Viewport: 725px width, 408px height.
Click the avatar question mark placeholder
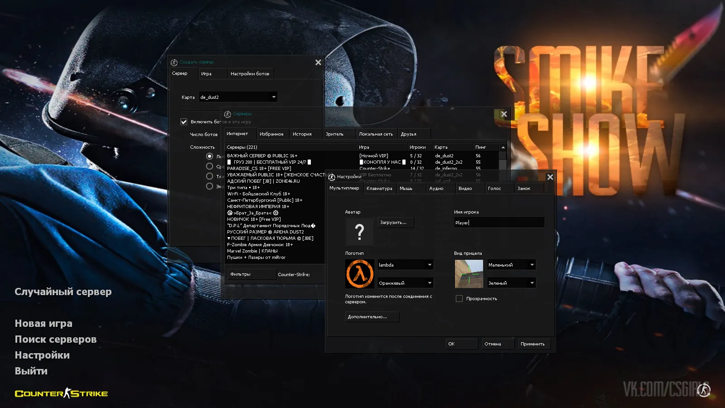(x=359, y=232)
